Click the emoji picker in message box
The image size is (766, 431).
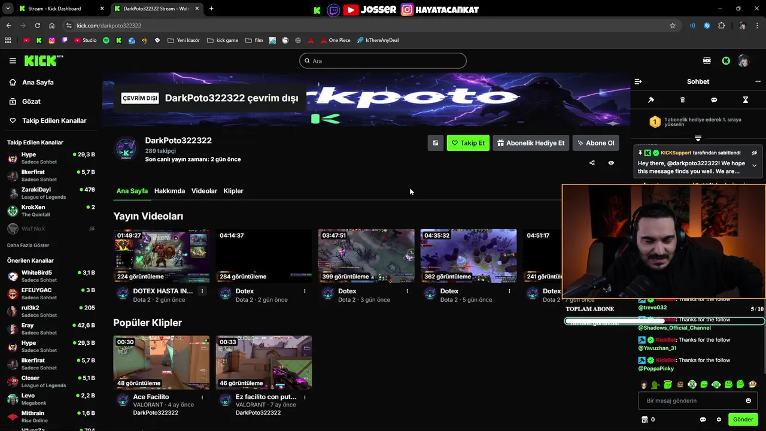point(748,400)
